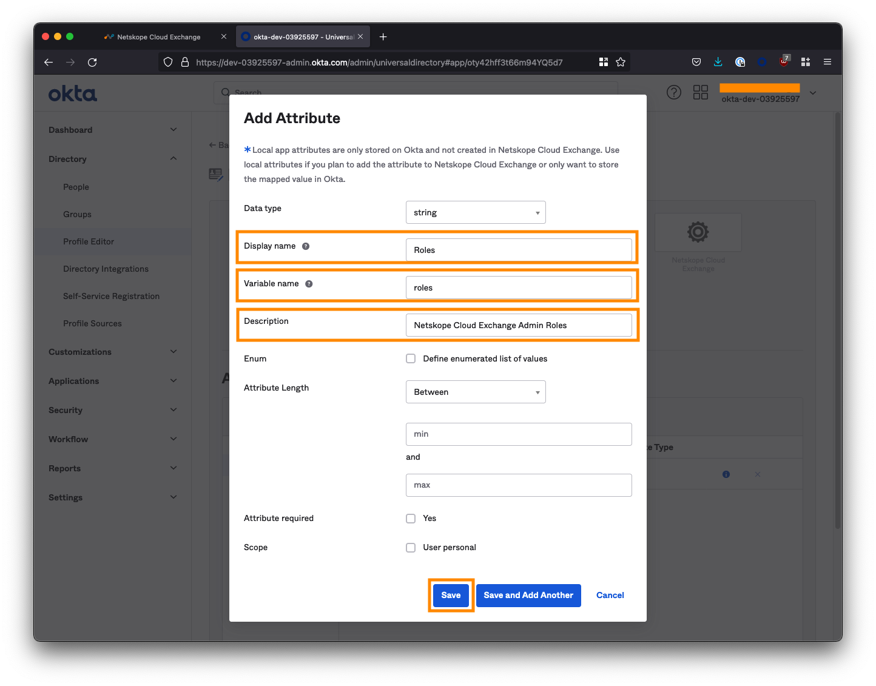Collapse the Directory sidebar section

(174, 159)
